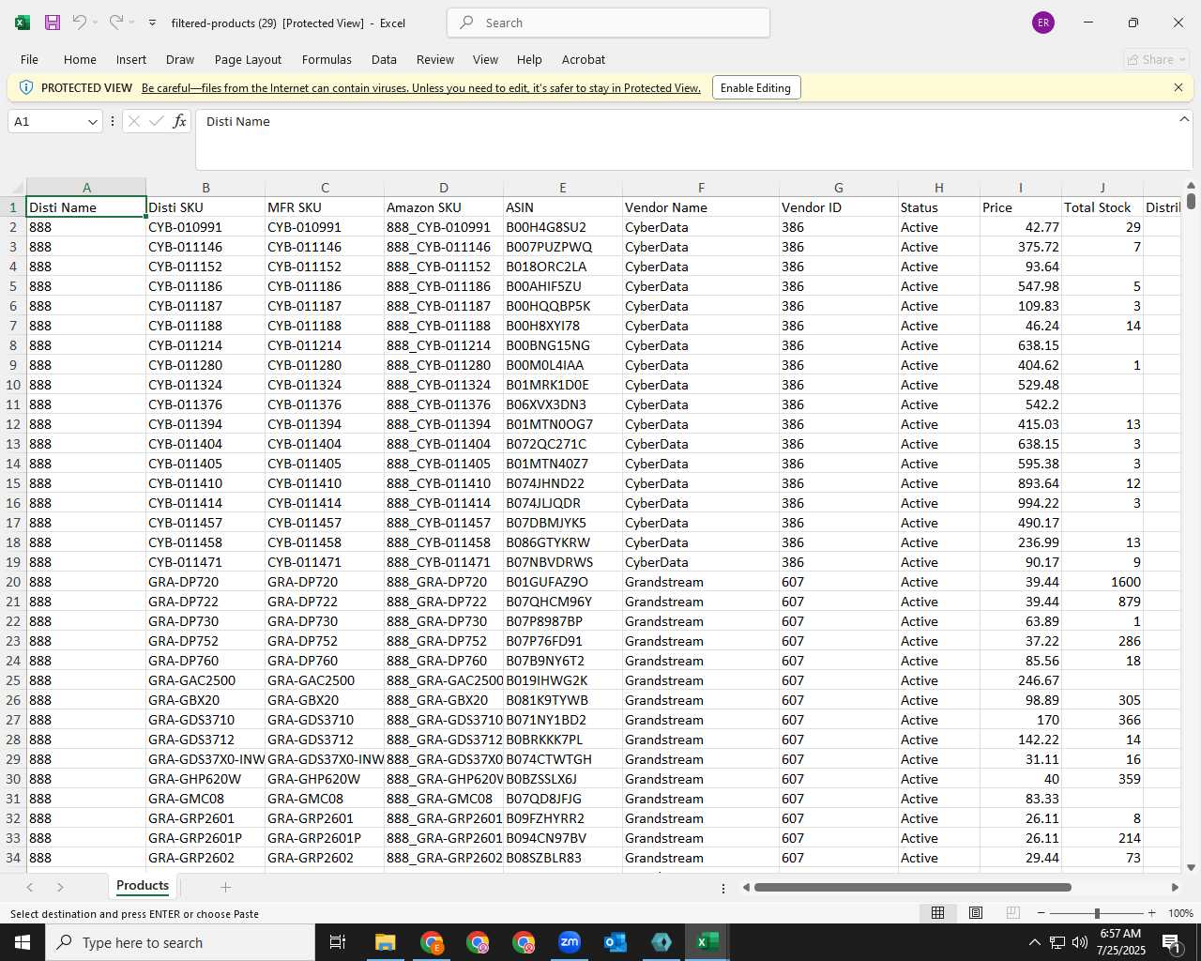Switch to Page Layout view icon
Viewport: 1201px width, 961px height.
[x=976, y=913]
